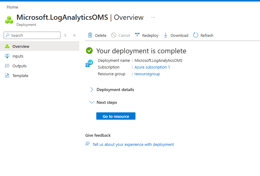Open the resourcegroup link

point(147,74)
